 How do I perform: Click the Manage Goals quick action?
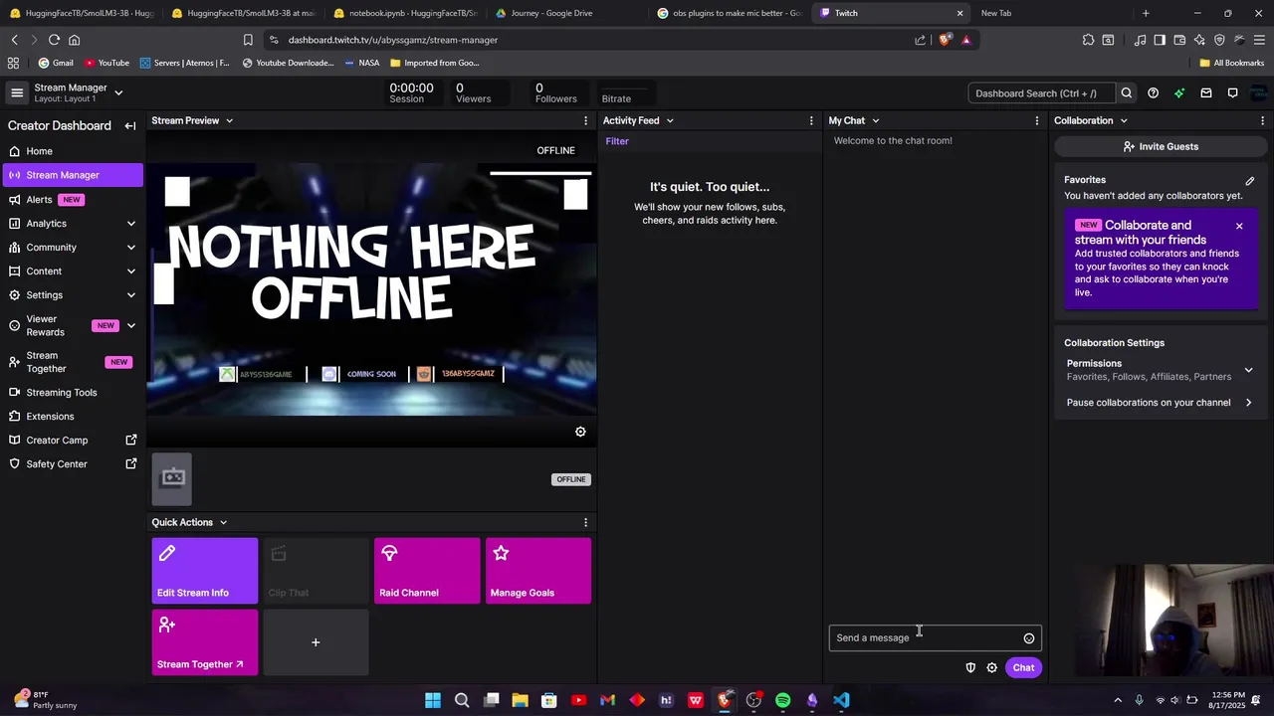click(x=538, y=571)
